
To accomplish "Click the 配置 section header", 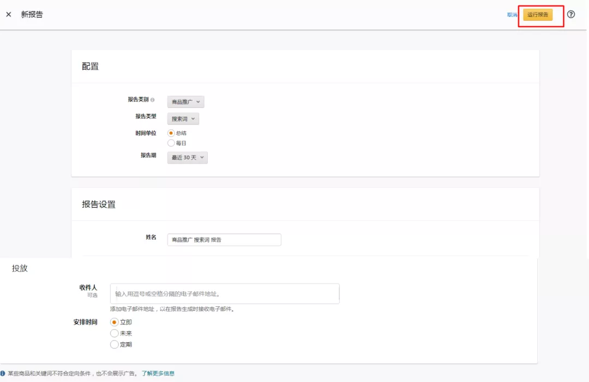I will pyautogui.click(x=89, y=66).
